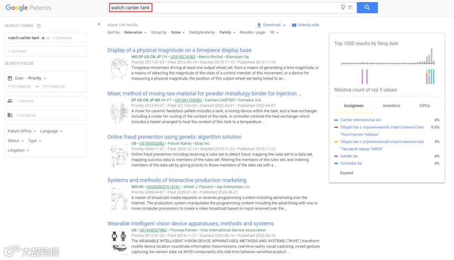Switch to the CPCs tab
454x260 pixels.
[425, 106]
